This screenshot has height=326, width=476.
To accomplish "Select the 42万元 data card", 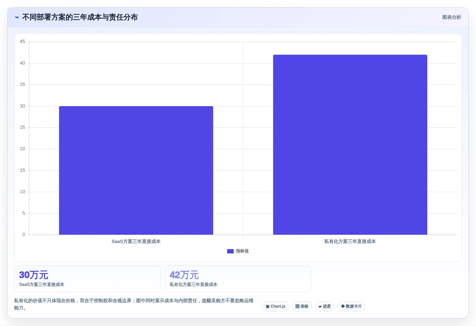I will 238,279.
